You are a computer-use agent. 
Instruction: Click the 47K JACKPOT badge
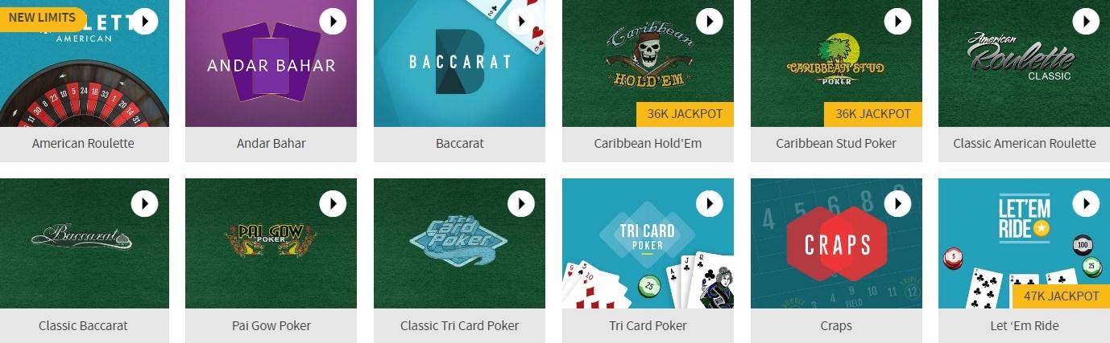(1061, 296)
